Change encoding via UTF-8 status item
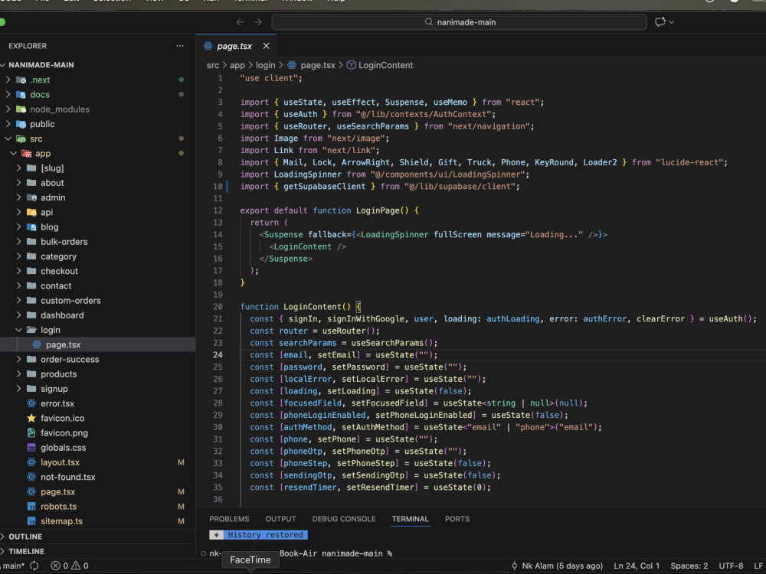Image resolution: width=766 pixels, height=574 pixels. [x=731, y=566]
